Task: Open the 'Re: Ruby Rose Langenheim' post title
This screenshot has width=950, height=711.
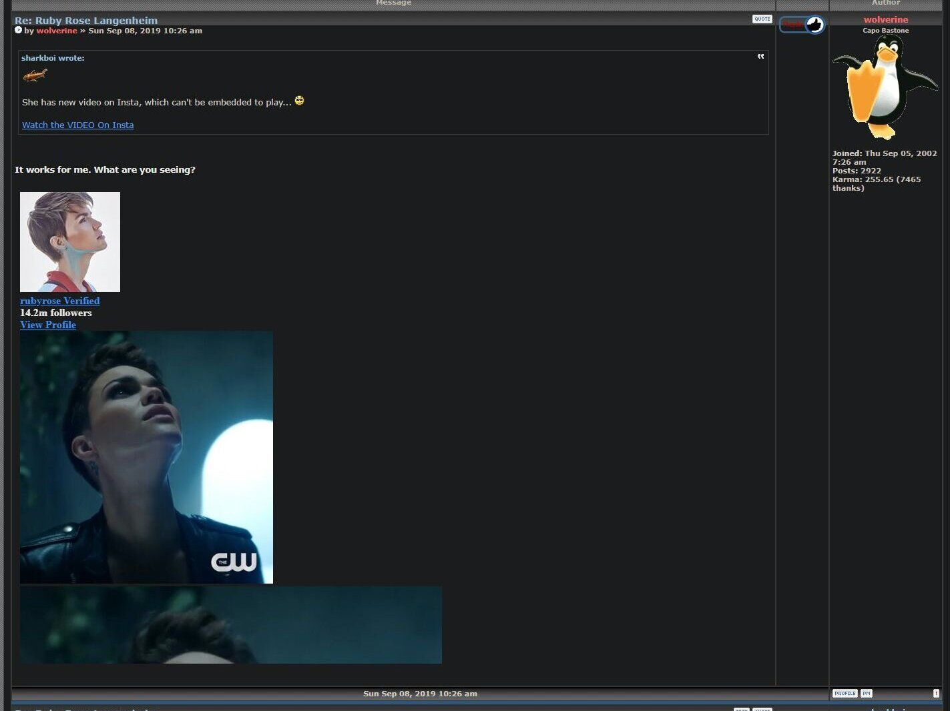Action: click(86, 21)
